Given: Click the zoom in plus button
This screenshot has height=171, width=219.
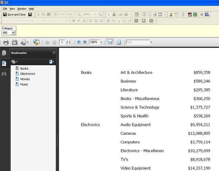Looking at the screenshot, I should click(85, 42).
